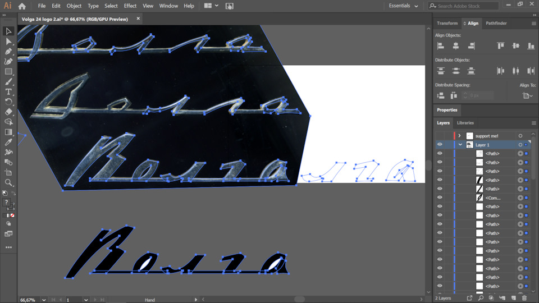Click the canvas horizontal scrollbar thumb
Image resolution: width=539 pixels, height=303 pixels.
click(x=299, y=300)
